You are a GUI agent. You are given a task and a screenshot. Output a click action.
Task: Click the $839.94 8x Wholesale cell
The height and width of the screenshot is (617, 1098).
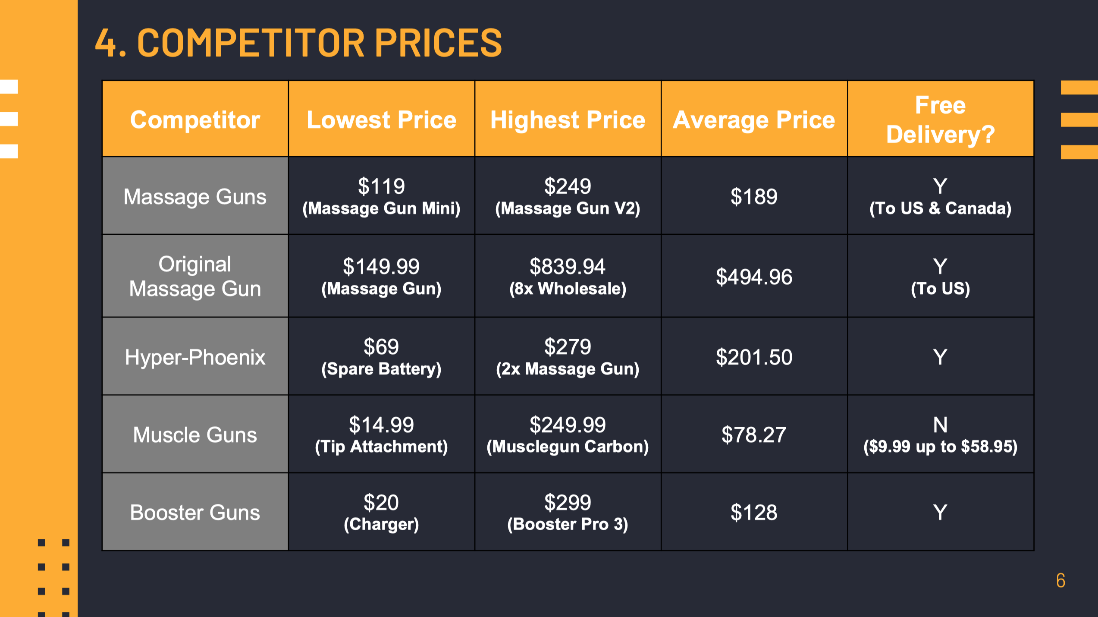(568, 276)
